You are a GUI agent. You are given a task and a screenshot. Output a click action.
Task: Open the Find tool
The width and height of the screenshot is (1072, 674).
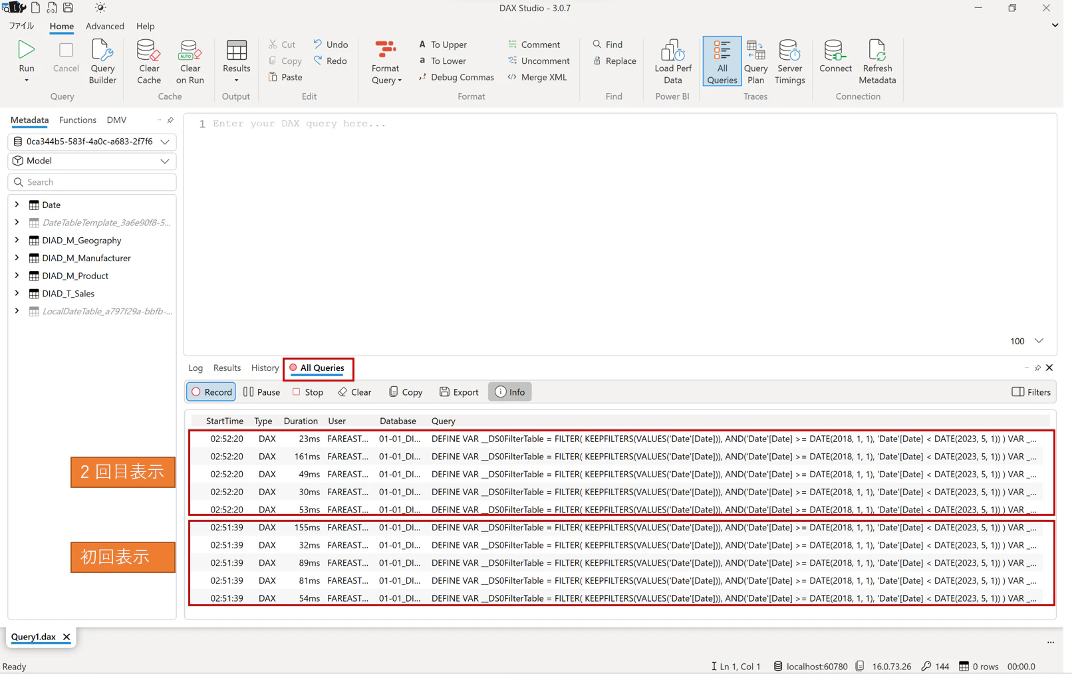608,45
